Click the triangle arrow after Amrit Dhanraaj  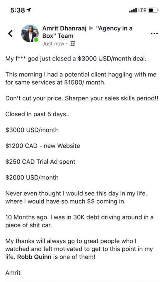[91, 28]
